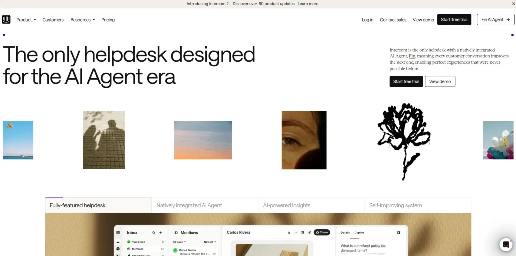This screenshot has width=516, height=256.
Task: Click the colorful balloons photo
Action: pyautogui.click(x=498, y=140)
